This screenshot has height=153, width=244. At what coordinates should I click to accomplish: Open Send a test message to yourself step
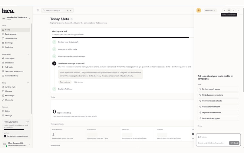click(x=71, y=63)
